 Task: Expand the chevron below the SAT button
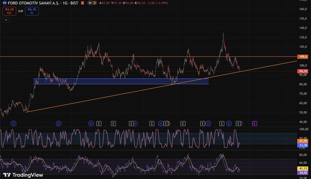pyautogui.click(x=6, y=20)
